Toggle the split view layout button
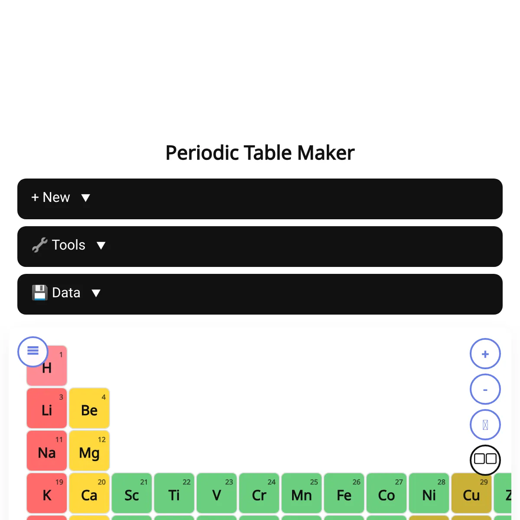Image resolution: width=520 pixels, height=520 pixels. (x=485, y=459)
